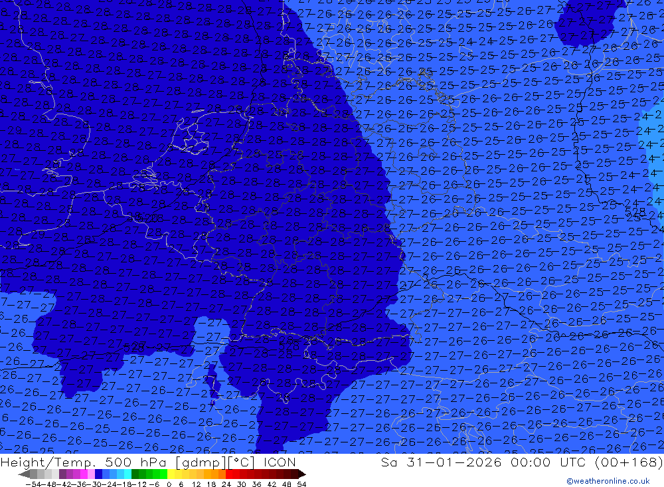Image resolution: width=664 pixels, height=487 pixels.
Task: Click the grey left arrow end of the color scale
Action: [24, 474]
